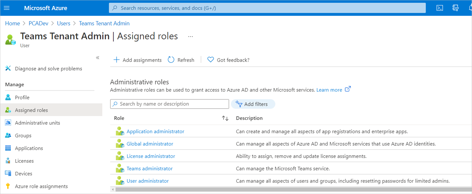
Task: Click the User administrator role icon
Action: 120,181
